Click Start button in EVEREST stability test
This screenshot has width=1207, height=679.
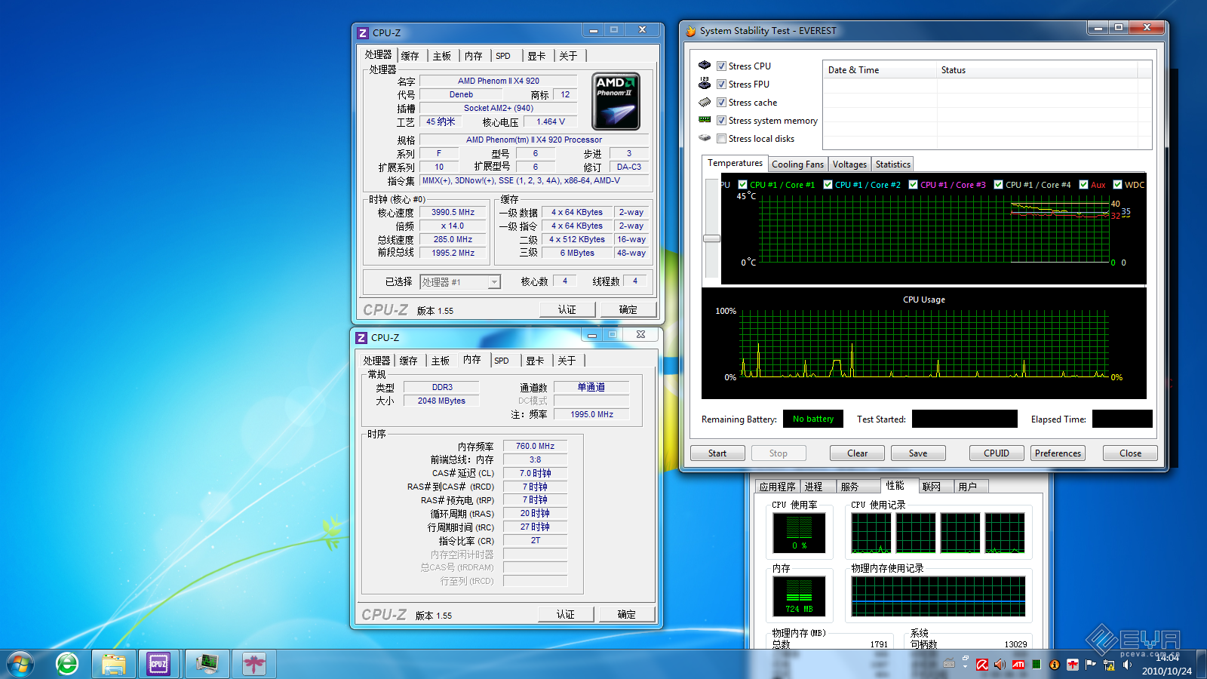(717, 453)
